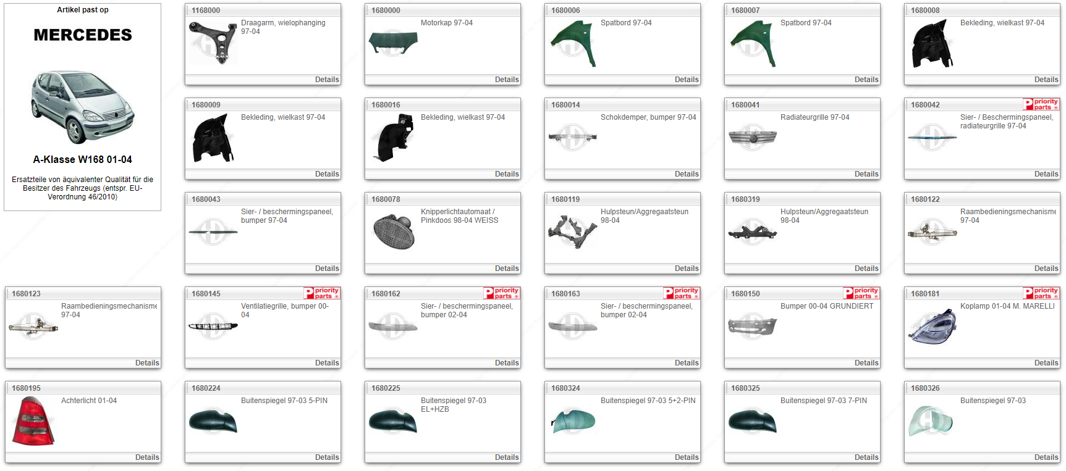The width and height of the screenshot is (1066, 471).
Task: Open Details for Bumper 1680150
Action: [866, 363]
